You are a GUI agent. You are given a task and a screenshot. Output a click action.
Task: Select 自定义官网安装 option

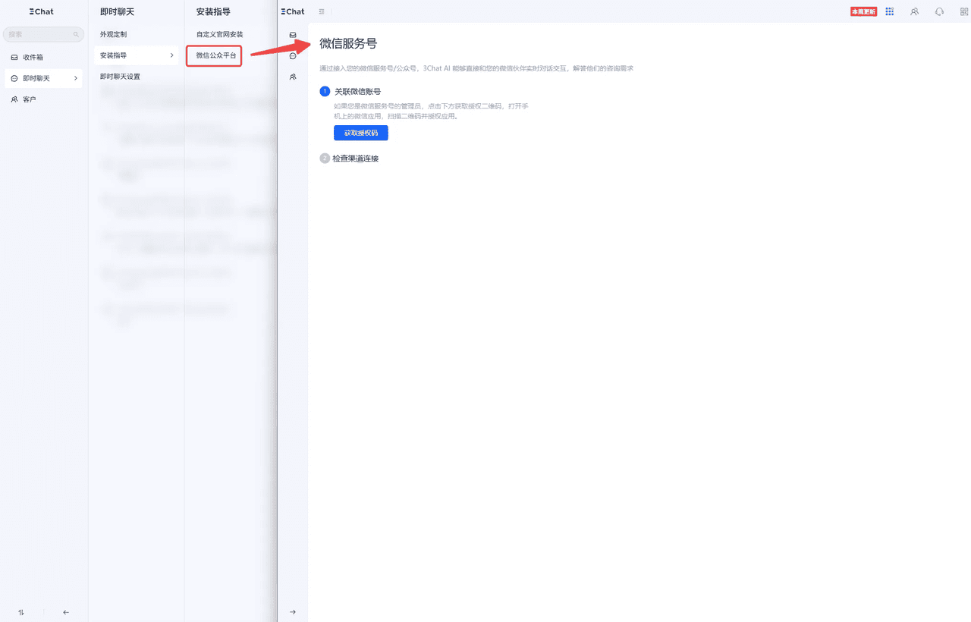click(219, 34)
